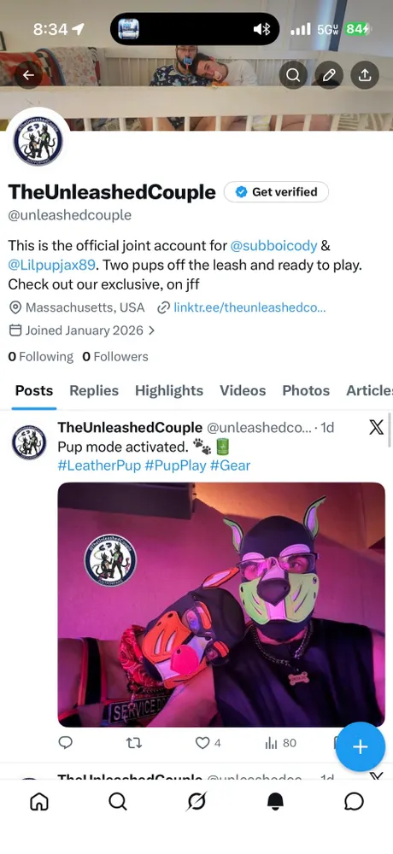Select the Get verified button
393x854 pixels.
click(x=276, y=191)
